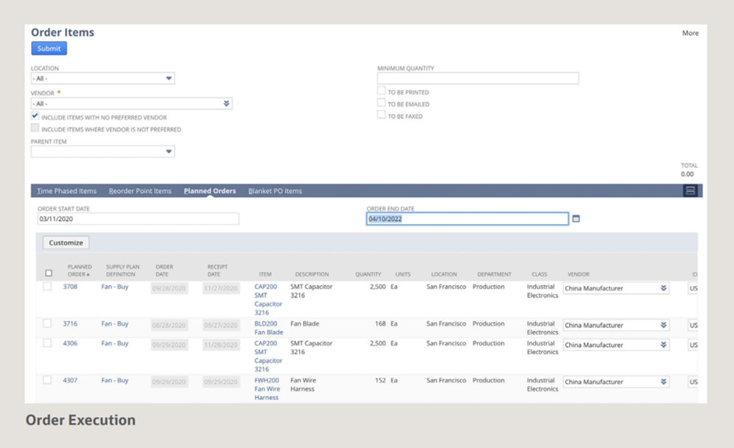Screen dimensions: 734x448
Task: Click quantity 168 in Fan Blade row
Action: 380,323
